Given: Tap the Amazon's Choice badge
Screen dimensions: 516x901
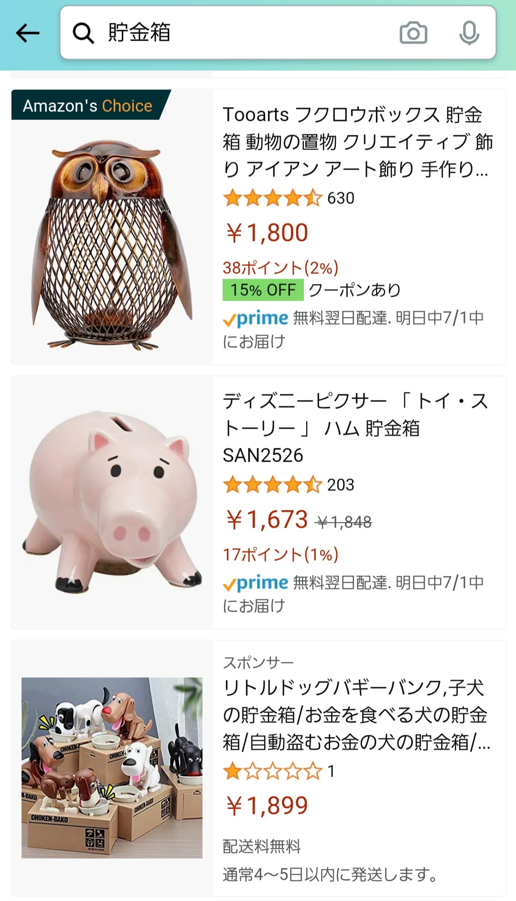Looking at the screenshot, I should tap(88, 106).
